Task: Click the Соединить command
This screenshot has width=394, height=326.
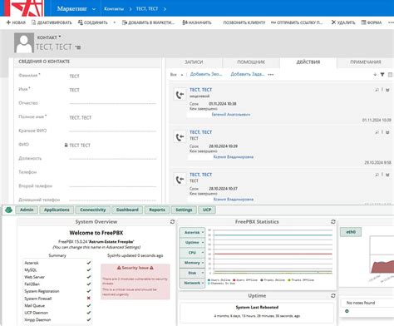Action: pyautogui.click(x=93, y=22)
